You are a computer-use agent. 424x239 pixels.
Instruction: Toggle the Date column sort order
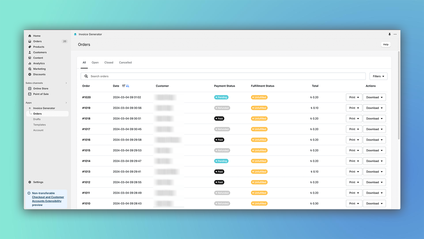click(x=126, y=86)
